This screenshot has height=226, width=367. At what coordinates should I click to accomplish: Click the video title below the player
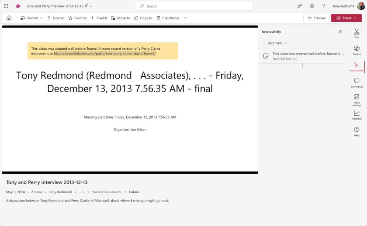(x=47, y=182)
